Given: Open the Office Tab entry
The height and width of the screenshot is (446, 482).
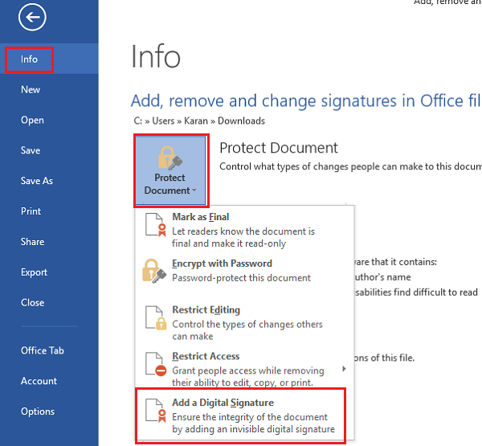Looking at the screenshot, I should pos(43,350).
